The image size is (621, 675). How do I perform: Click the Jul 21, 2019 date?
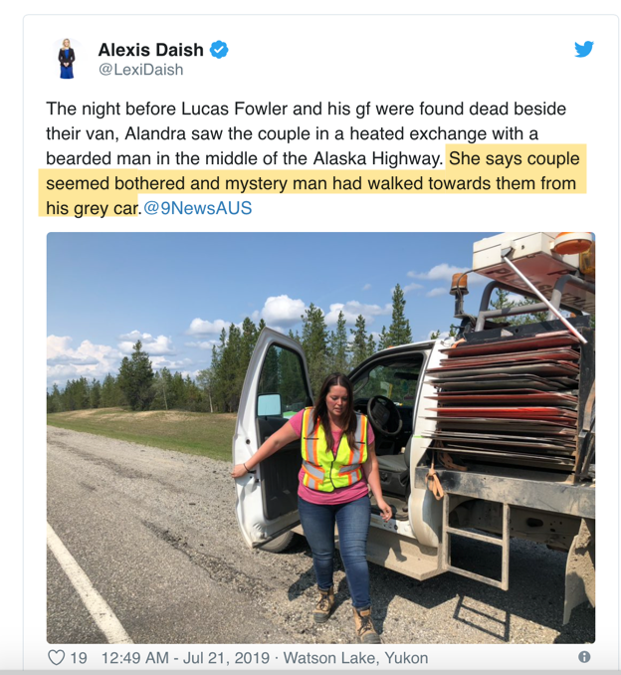point(226,658)
